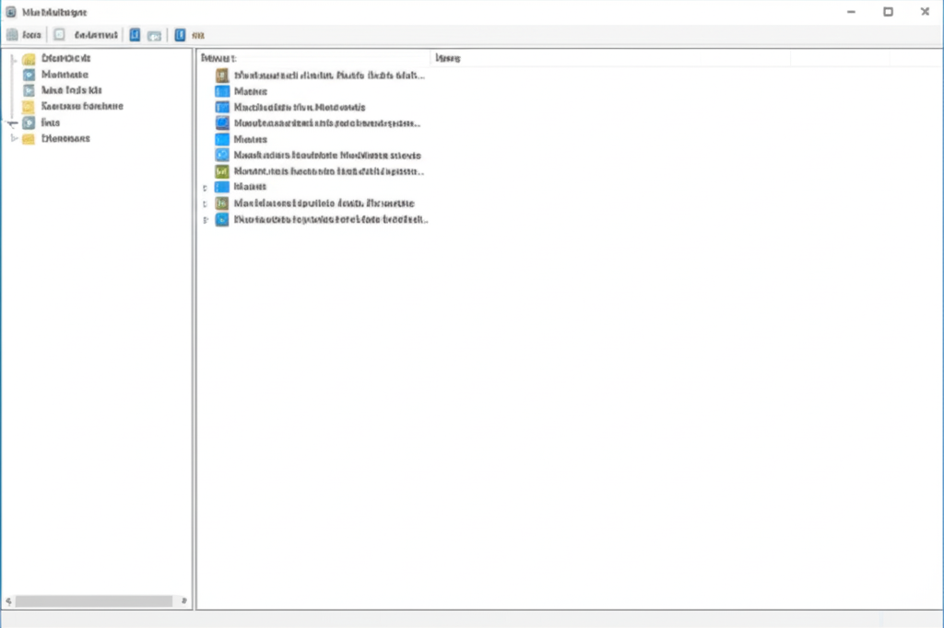
Task: Click the first toolbar icon at far left
Action: (x=12, y=35)
